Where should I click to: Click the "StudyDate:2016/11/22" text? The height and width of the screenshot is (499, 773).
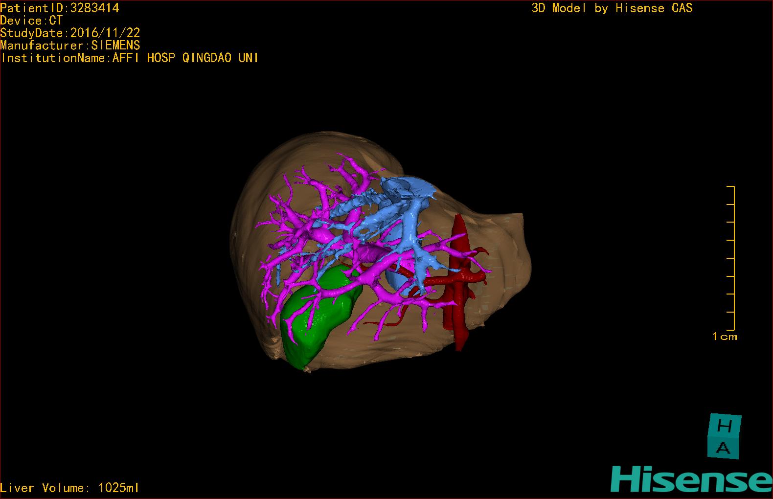click(x=70, y=33)
